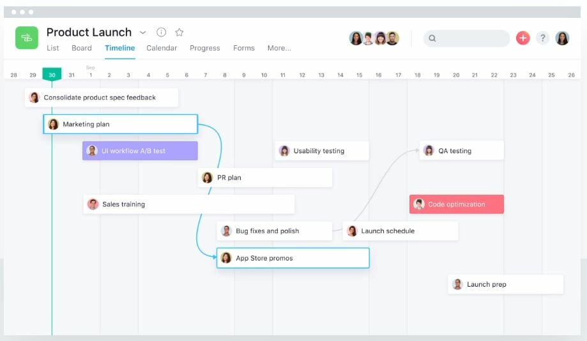587x341 pixels.
Task: Select the App Store promos task
Action: 293,258
